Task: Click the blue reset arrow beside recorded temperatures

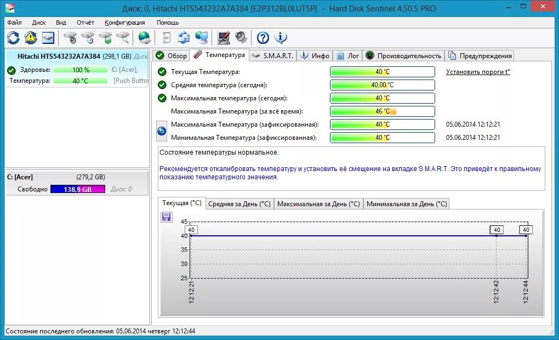Action: pyautogui.click(x=162, y=131)
